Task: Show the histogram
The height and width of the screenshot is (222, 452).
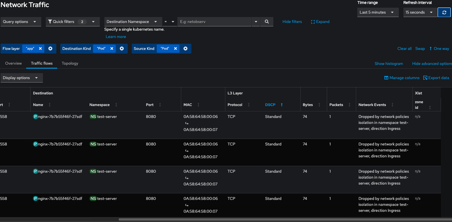Action: click(389, 64)
